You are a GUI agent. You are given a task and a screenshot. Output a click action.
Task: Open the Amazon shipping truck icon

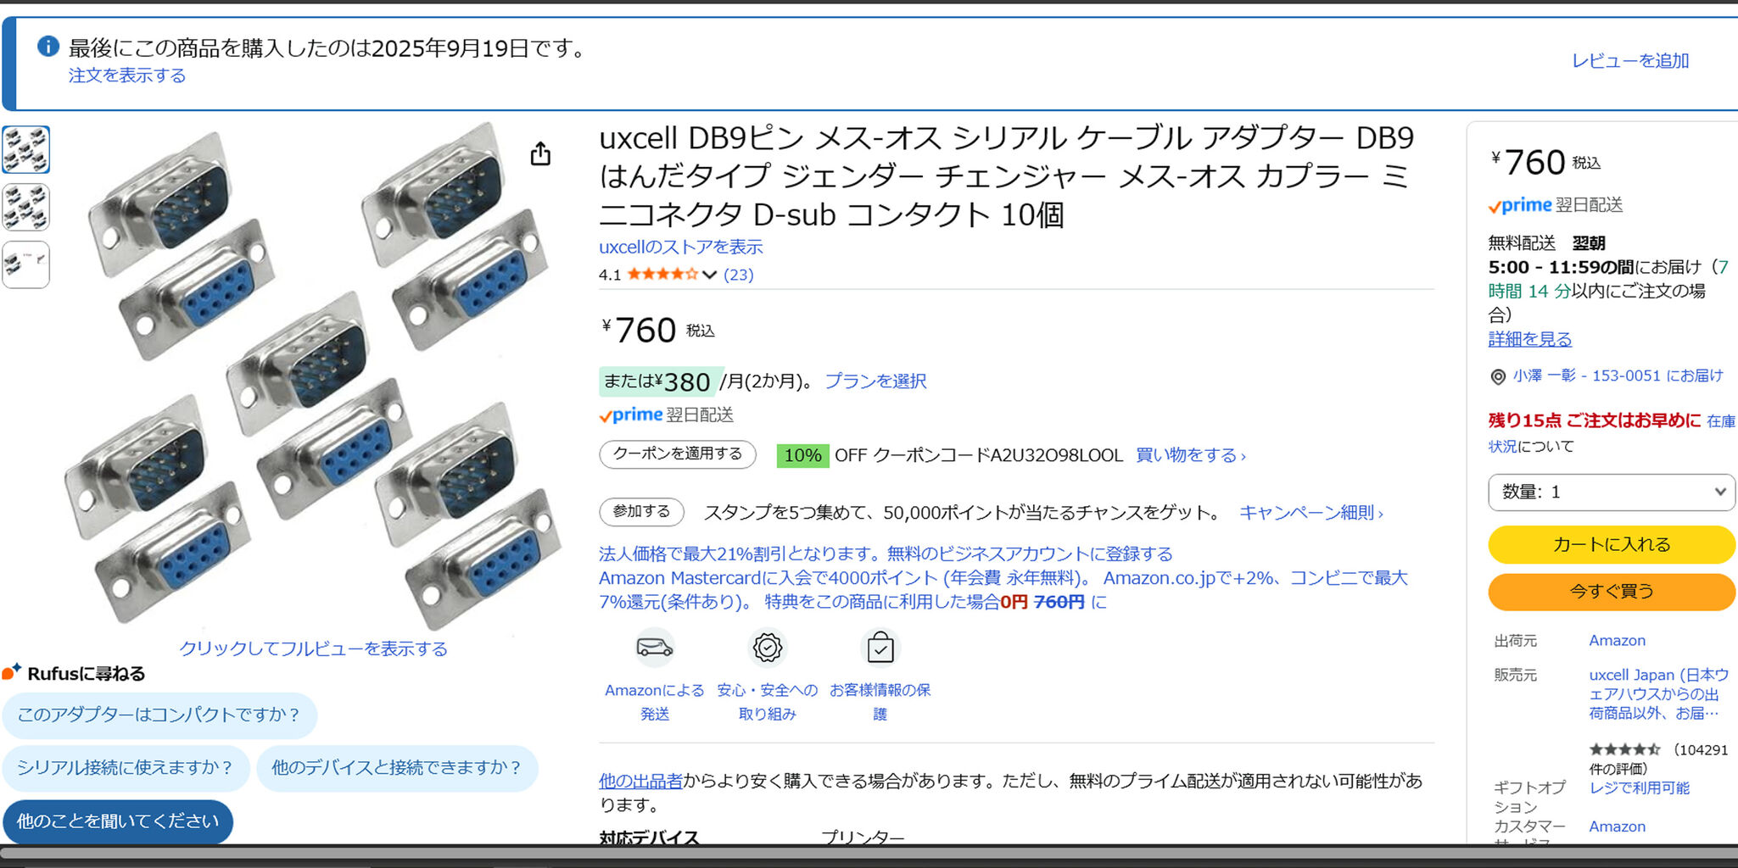(x=654, y=648)
